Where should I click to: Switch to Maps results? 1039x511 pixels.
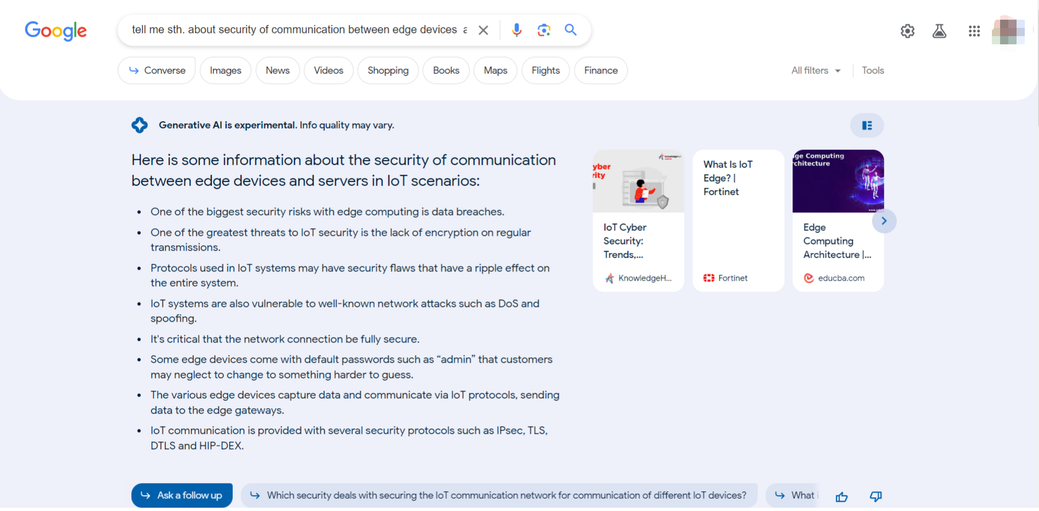tap(496, 71)
